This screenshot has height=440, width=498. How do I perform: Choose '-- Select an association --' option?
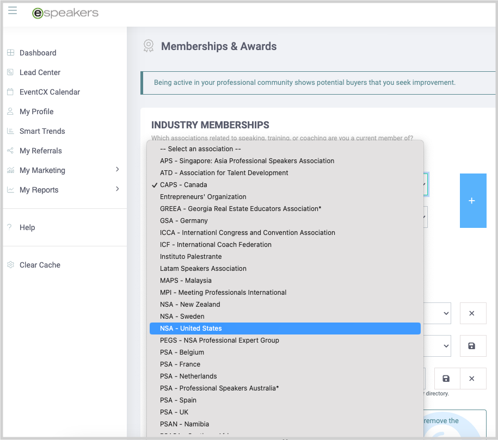pos(285,149)
